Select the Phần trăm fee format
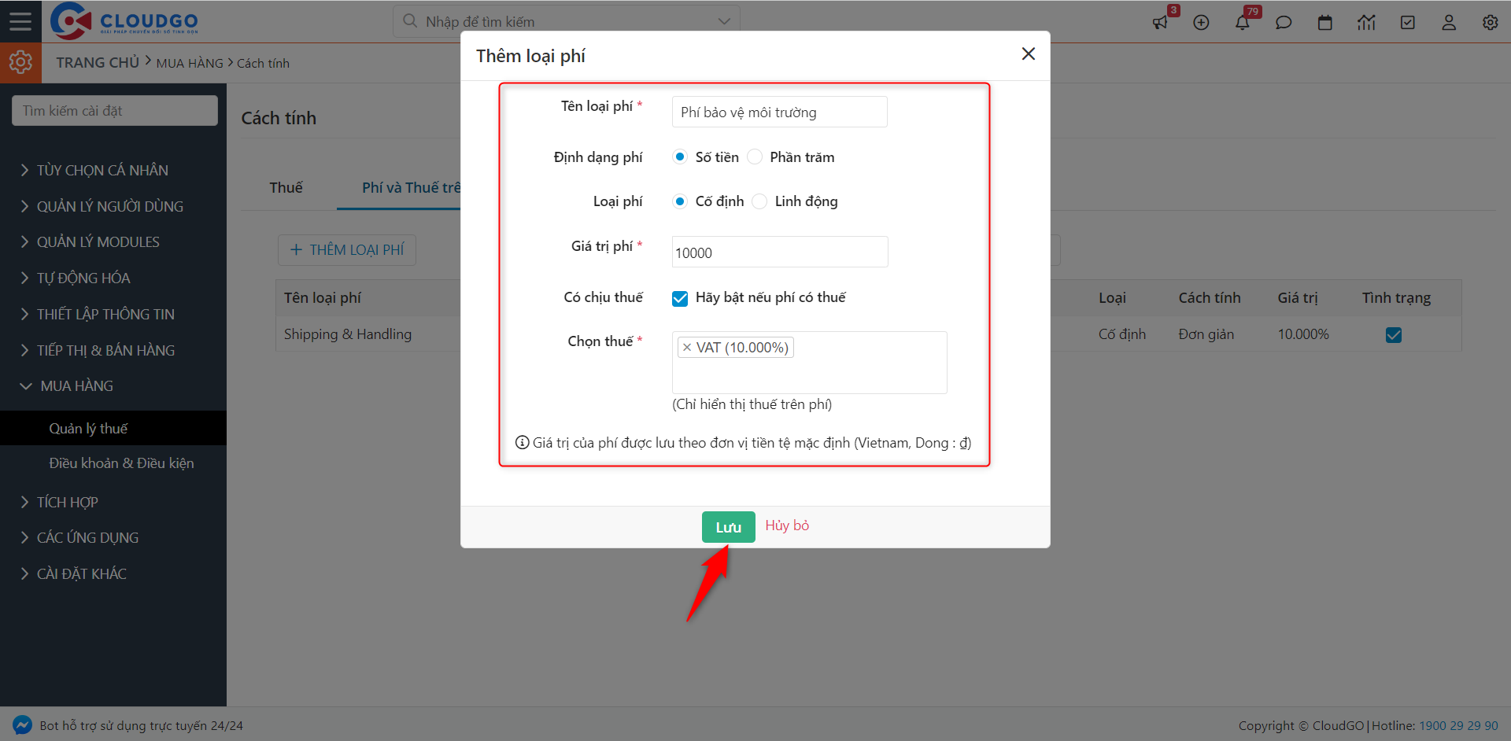The image size is (1511, 741). tap(755, 157)
